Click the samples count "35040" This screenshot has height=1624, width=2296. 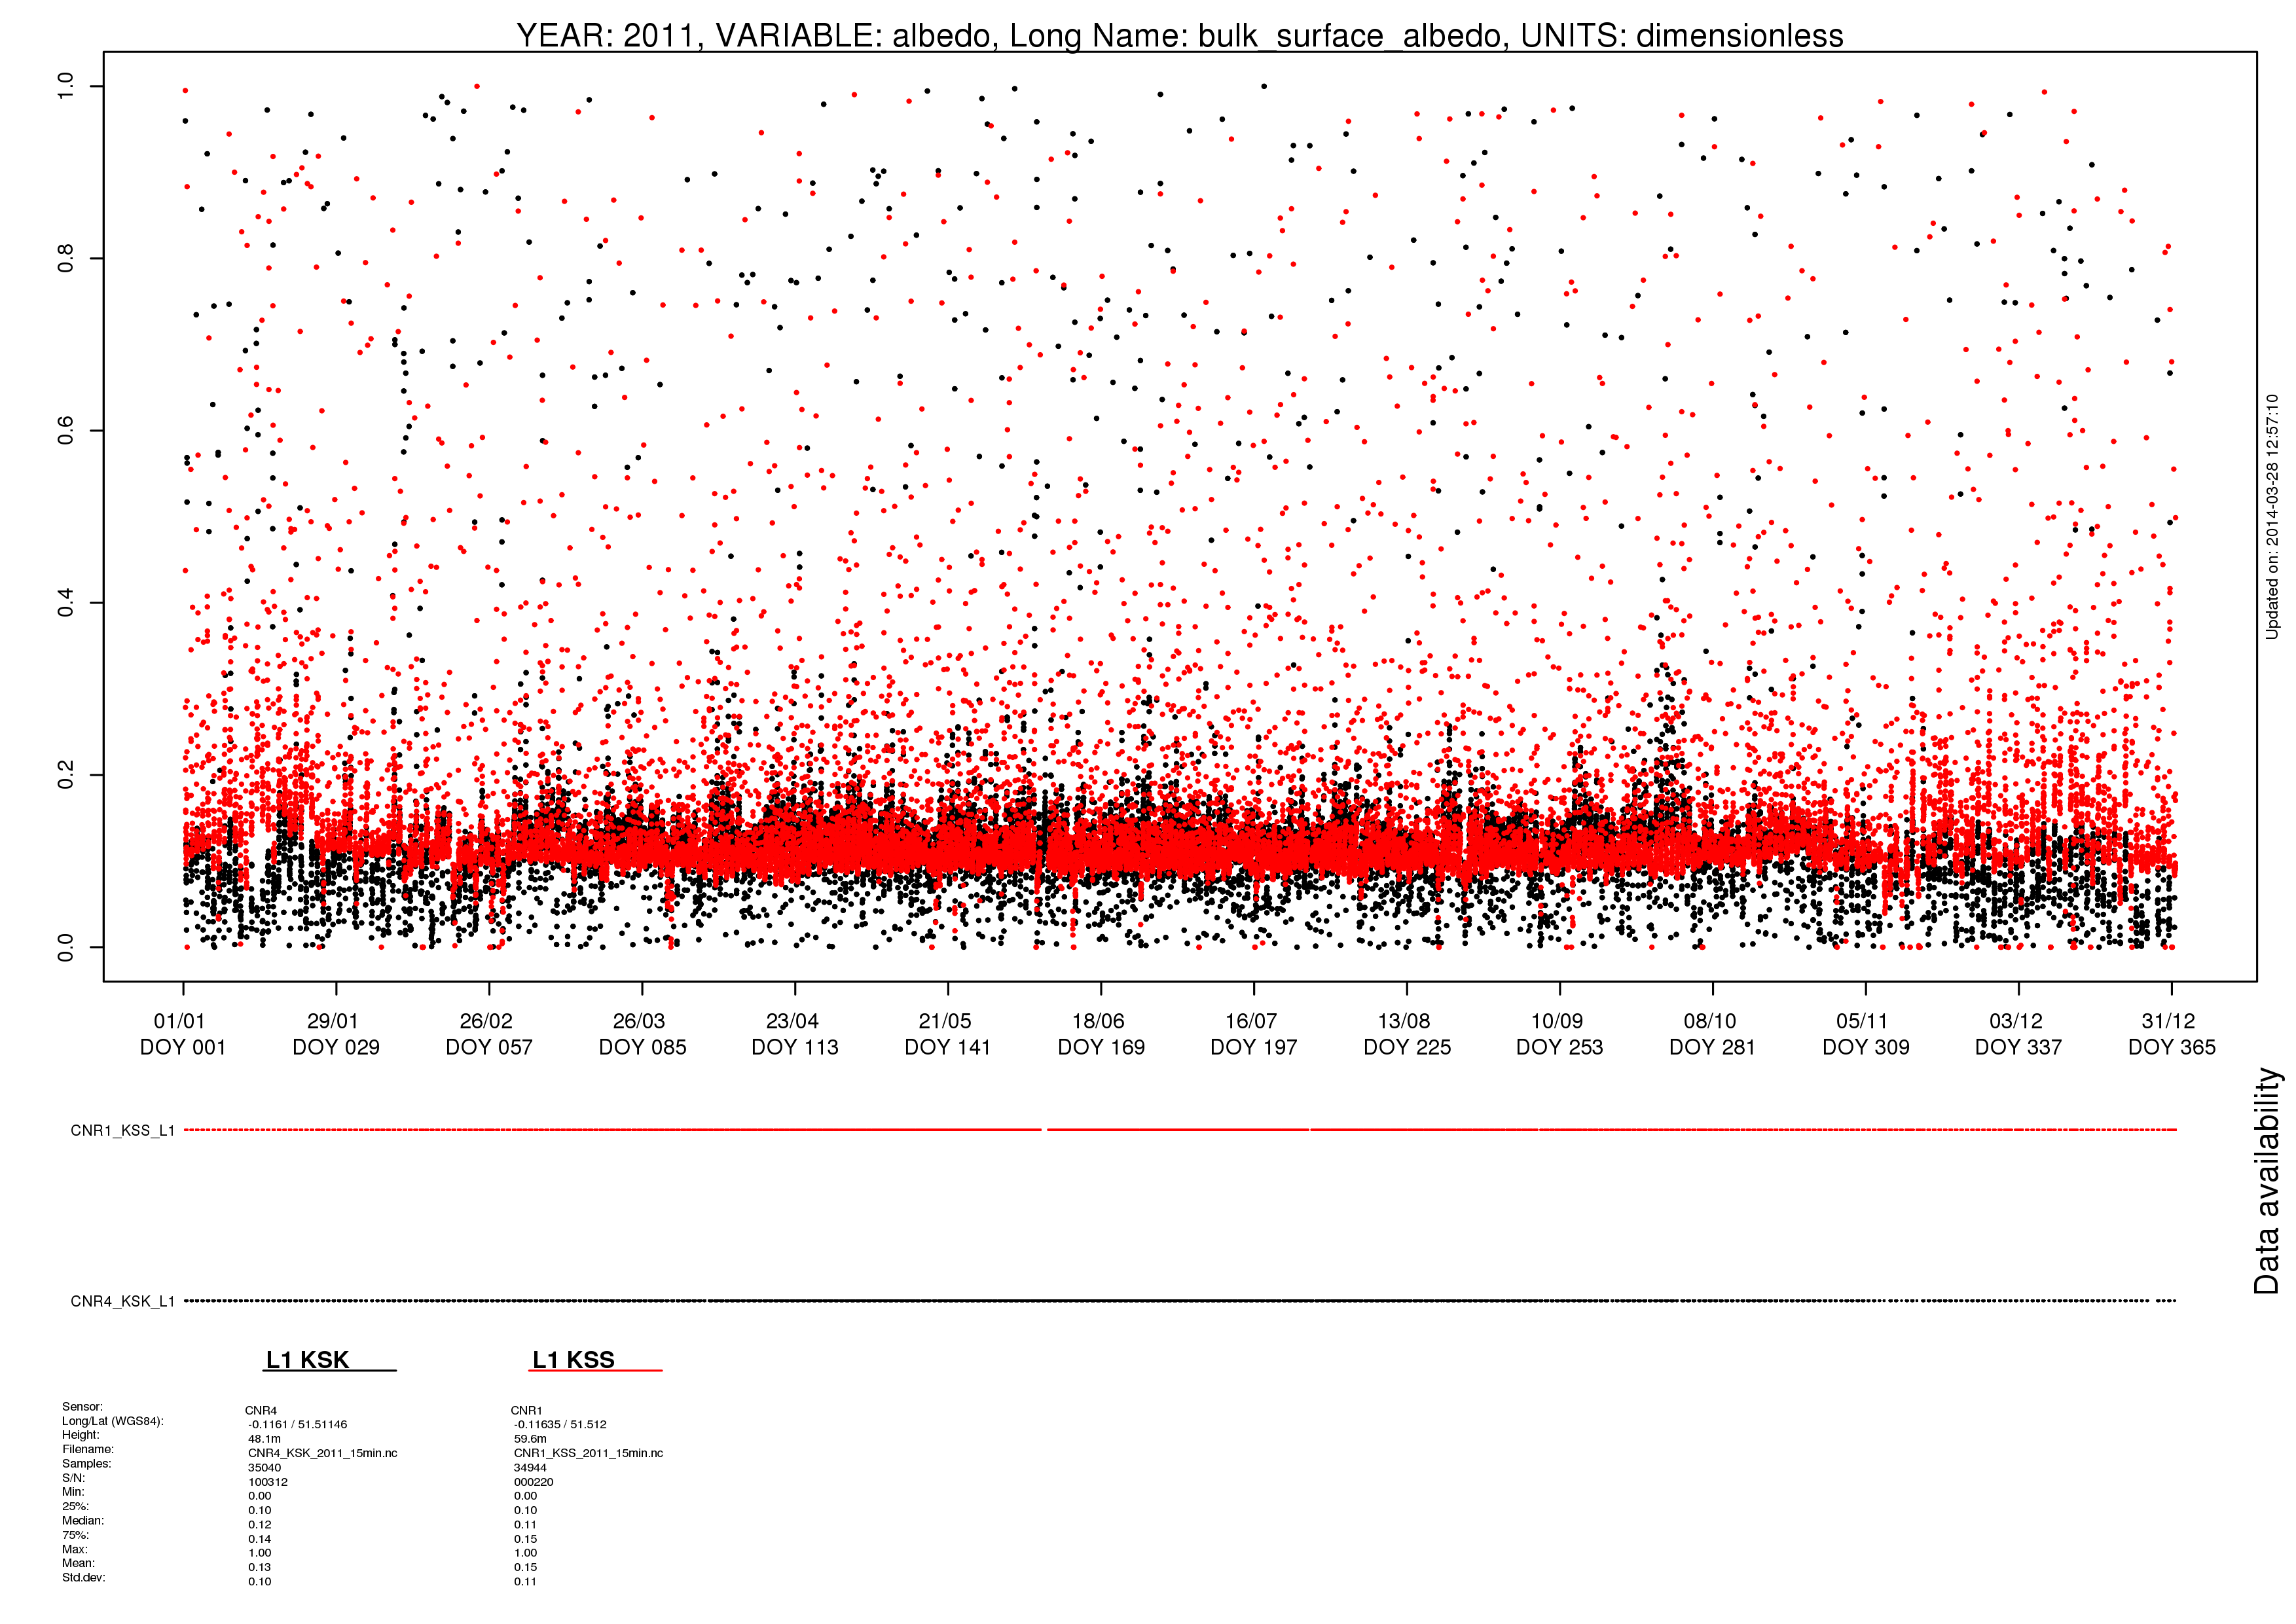pos(264,1468)
